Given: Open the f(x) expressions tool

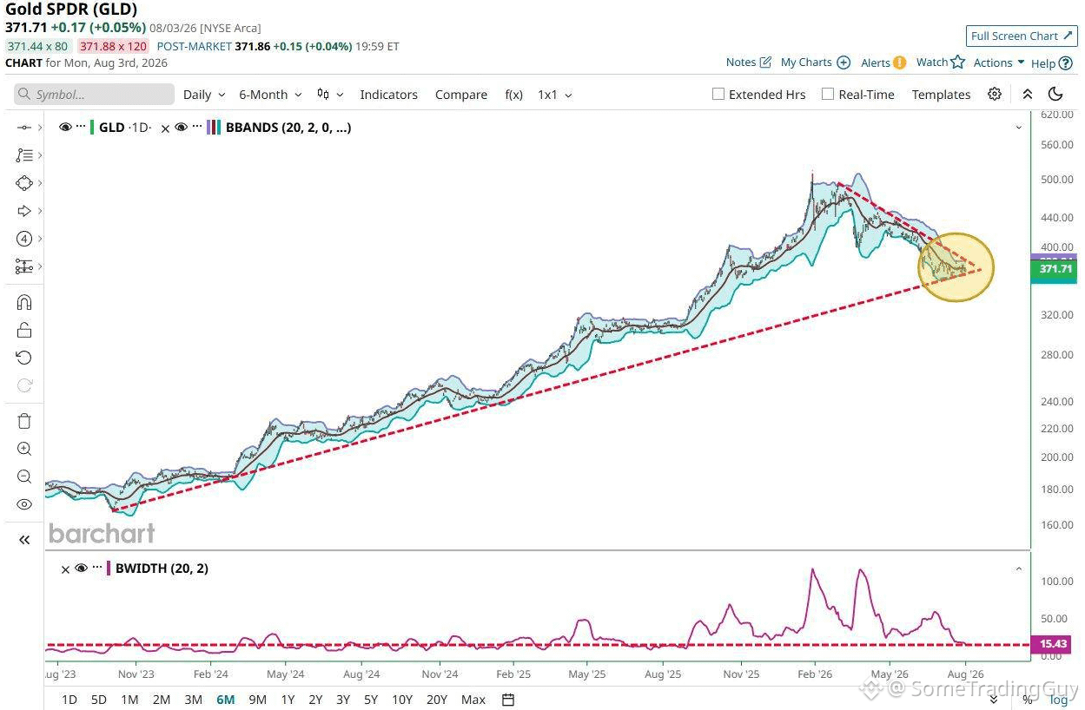Looking at the screenshot, I should 513,95.
